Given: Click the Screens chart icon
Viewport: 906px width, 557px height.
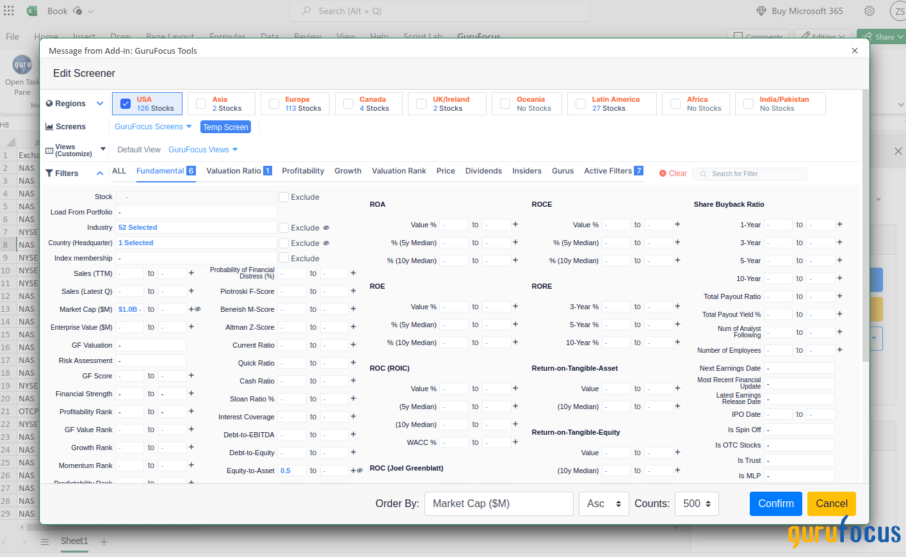Looking at the screenshot, I should coord(50,126).
